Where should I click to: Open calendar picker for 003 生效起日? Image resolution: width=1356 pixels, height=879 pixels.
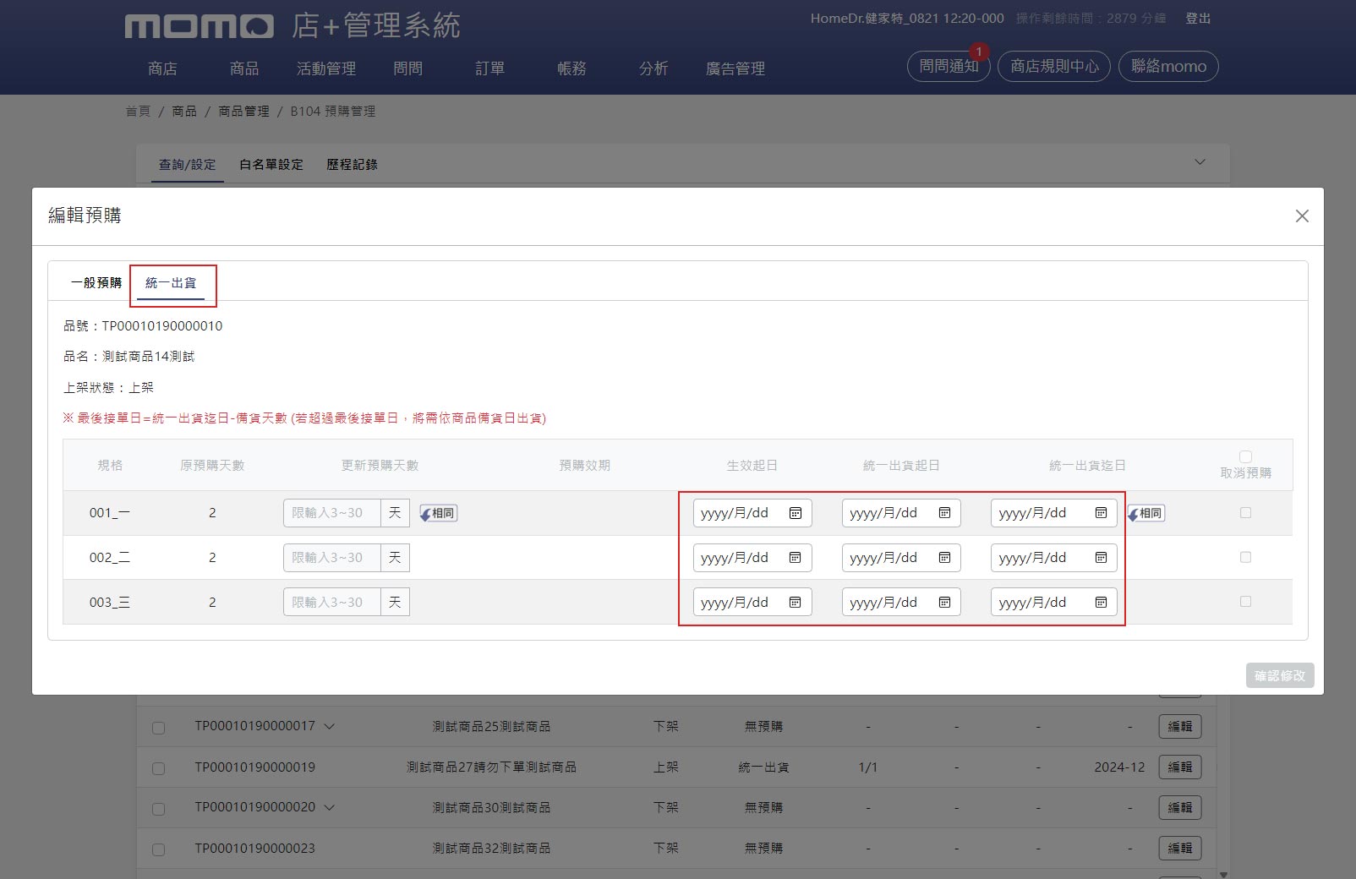pos(795,603)
